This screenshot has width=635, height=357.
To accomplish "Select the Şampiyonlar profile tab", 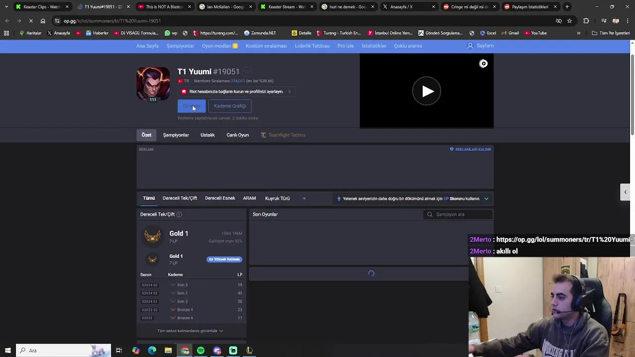I will 176,135.
